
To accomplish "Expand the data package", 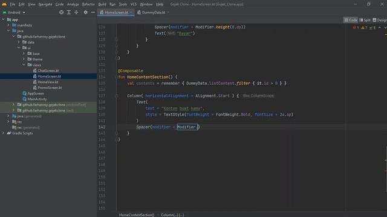I will pos(19,42).
